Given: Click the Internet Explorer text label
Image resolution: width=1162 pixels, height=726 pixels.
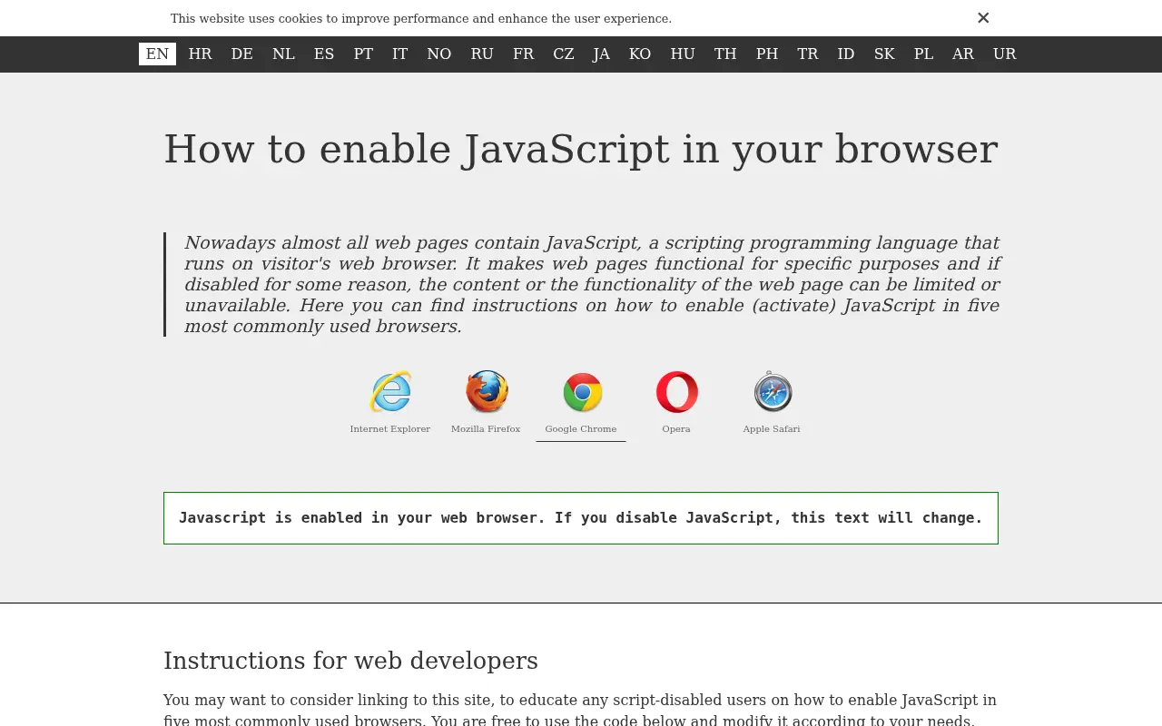Looking at the screenshot, I should point(390,429).
